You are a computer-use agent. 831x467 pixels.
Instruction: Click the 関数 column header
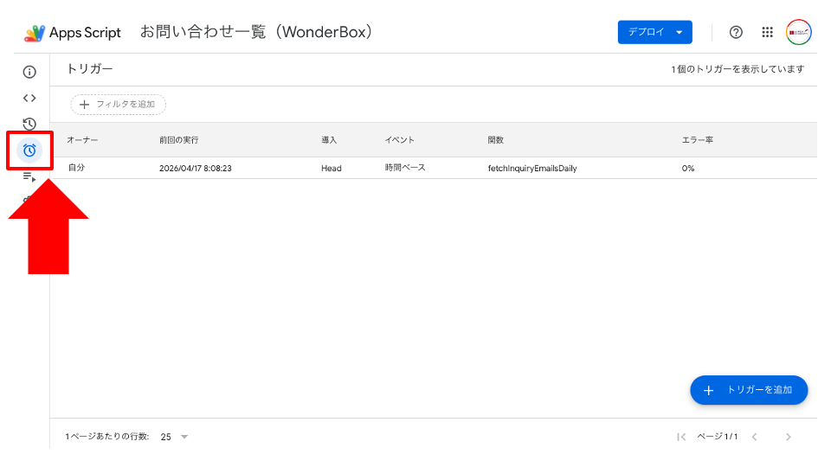(495, 140)
